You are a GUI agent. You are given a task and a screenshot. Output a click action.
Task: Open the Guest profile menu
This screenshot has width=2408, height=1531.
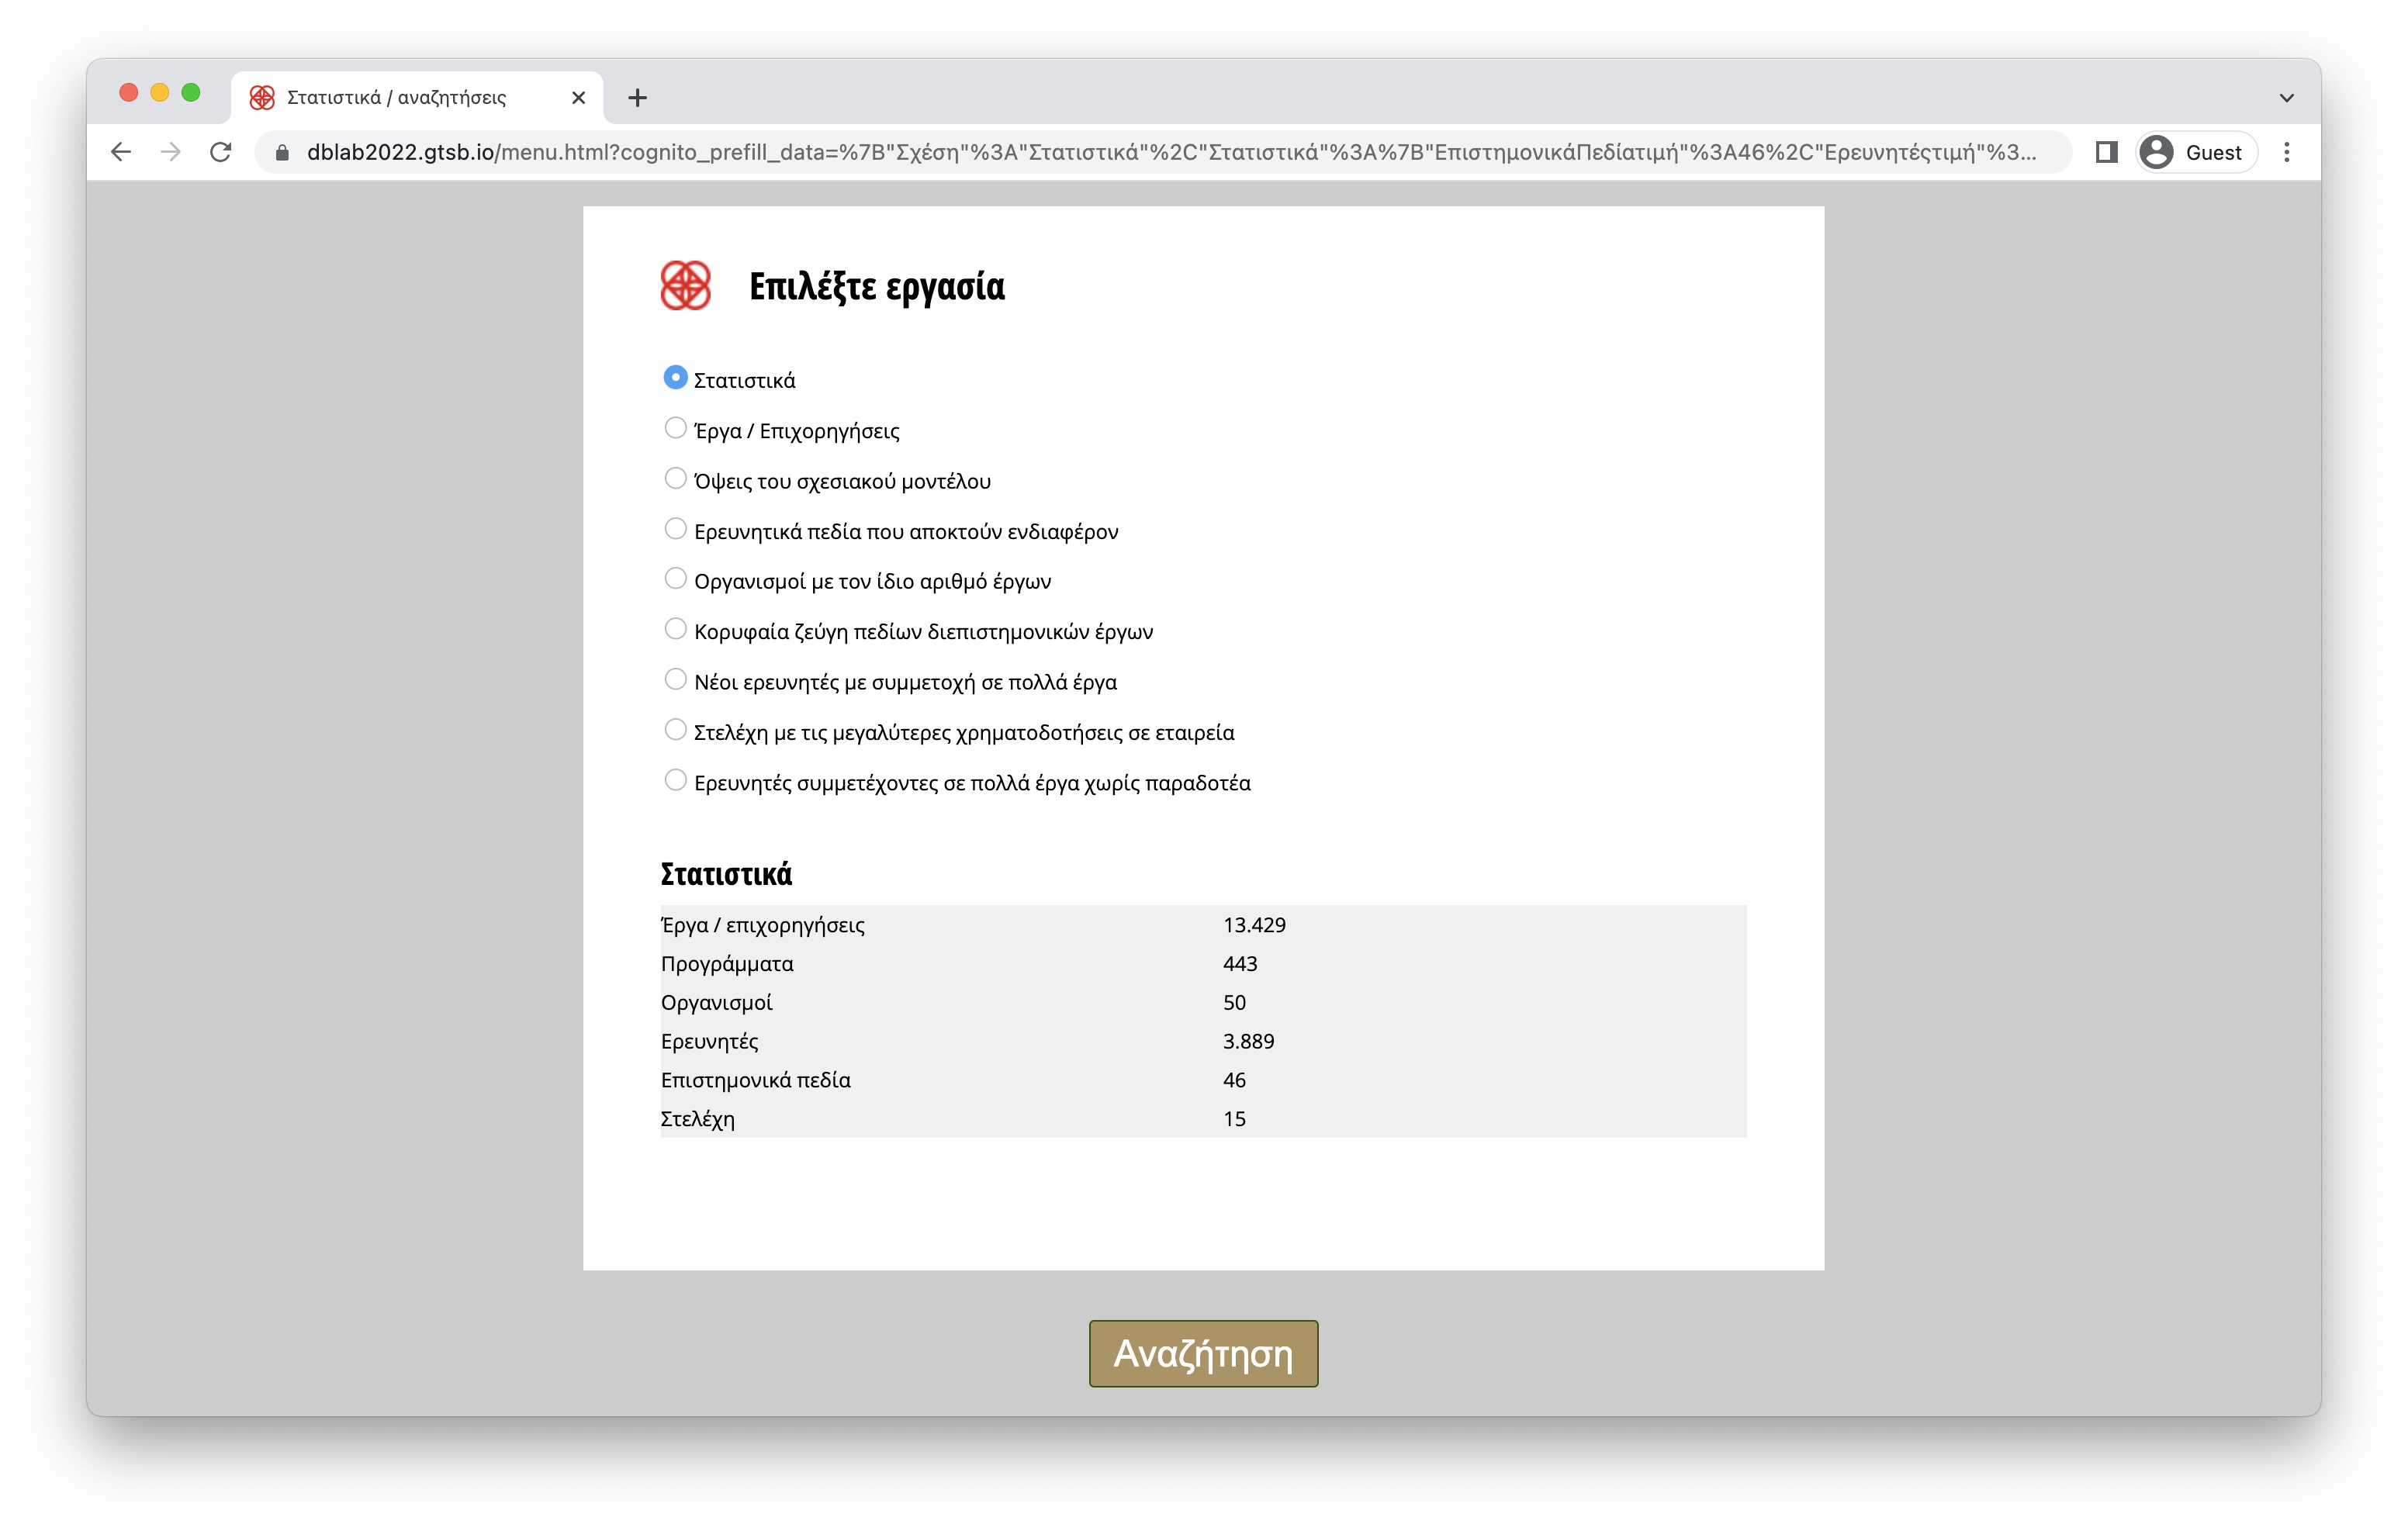point(2196,152)
